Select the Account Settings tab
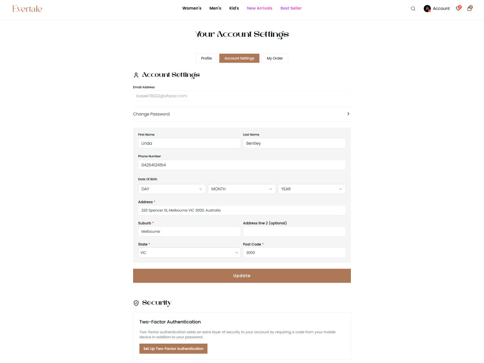The width and height of the screenshot is (484, 363). coord(239,58)
